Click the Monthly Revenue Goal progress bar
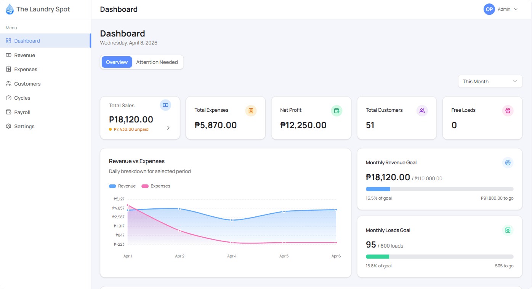Viewport: 532px width, 289px height. (439, 189)
